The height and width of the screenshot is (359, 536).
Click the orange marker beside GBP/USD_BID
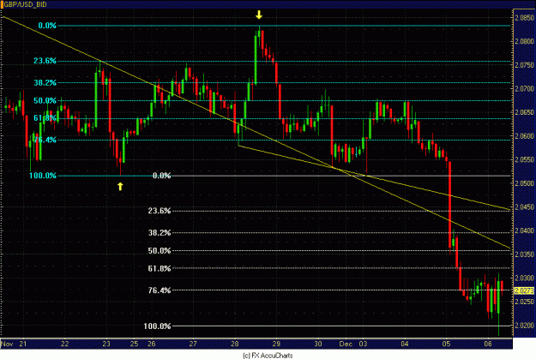tap(2, 4)
